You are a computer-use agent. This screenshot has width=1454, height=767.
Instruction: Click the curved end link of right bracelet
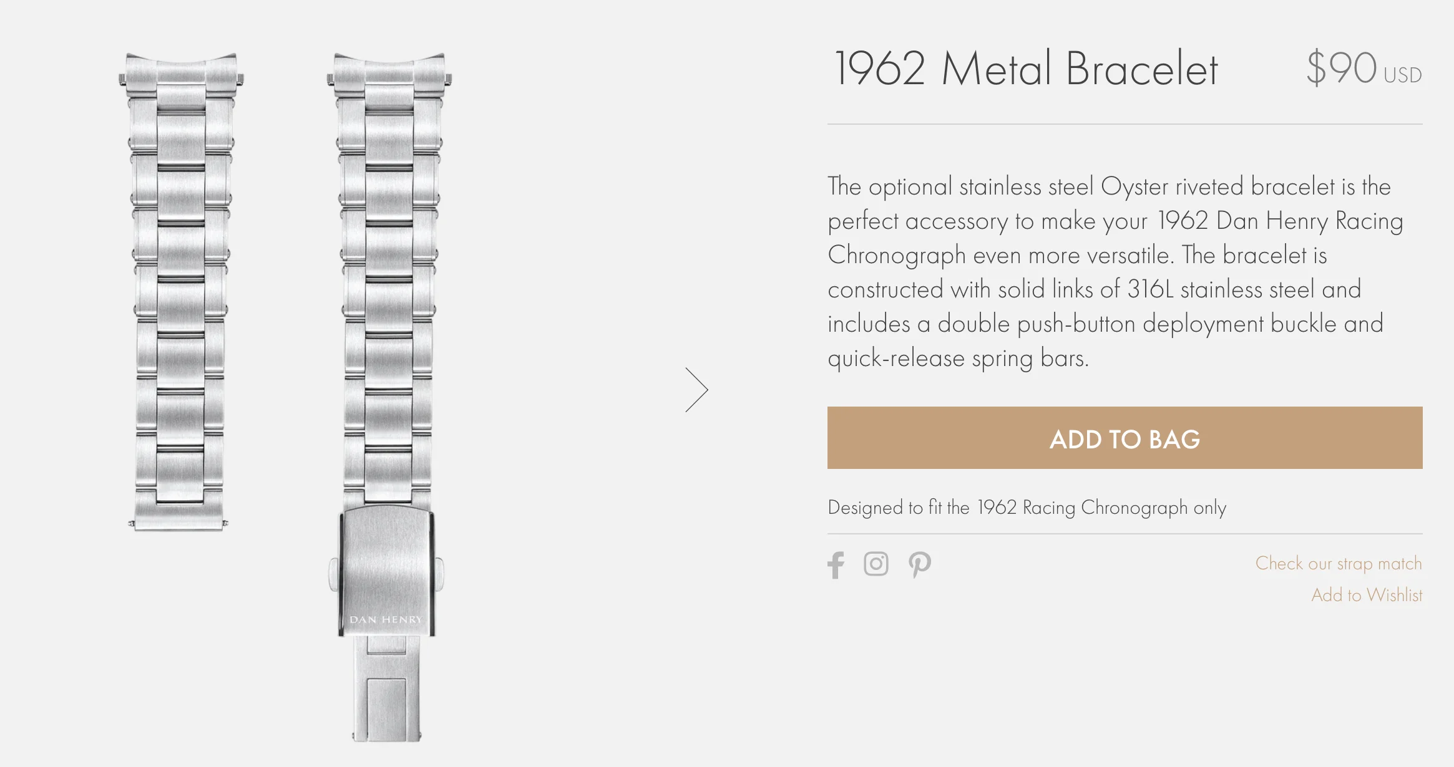click(x=389, y=69)
